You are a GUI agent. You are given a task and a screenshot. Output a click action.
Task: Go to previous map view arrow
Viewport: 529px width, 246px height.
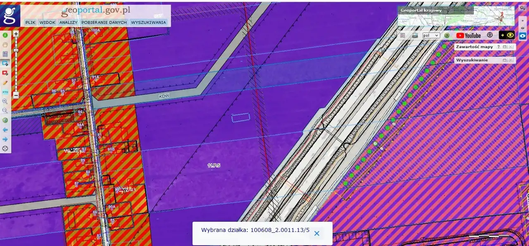tap(5, 130)
